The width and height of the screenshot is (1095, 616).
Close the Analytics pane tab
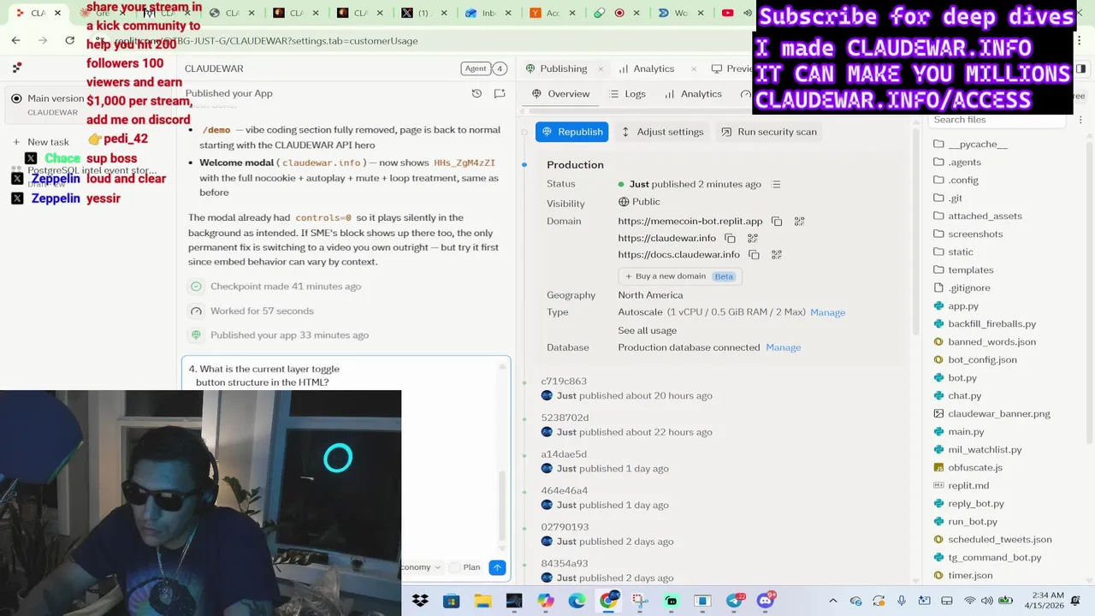(x=694, y=68)
